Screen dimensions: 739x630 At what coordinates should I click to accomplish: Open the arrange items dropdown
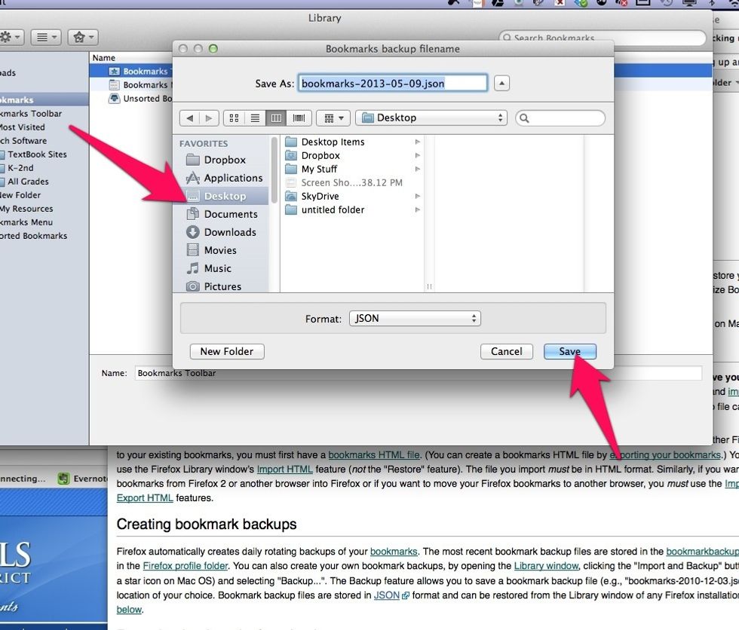333,118
